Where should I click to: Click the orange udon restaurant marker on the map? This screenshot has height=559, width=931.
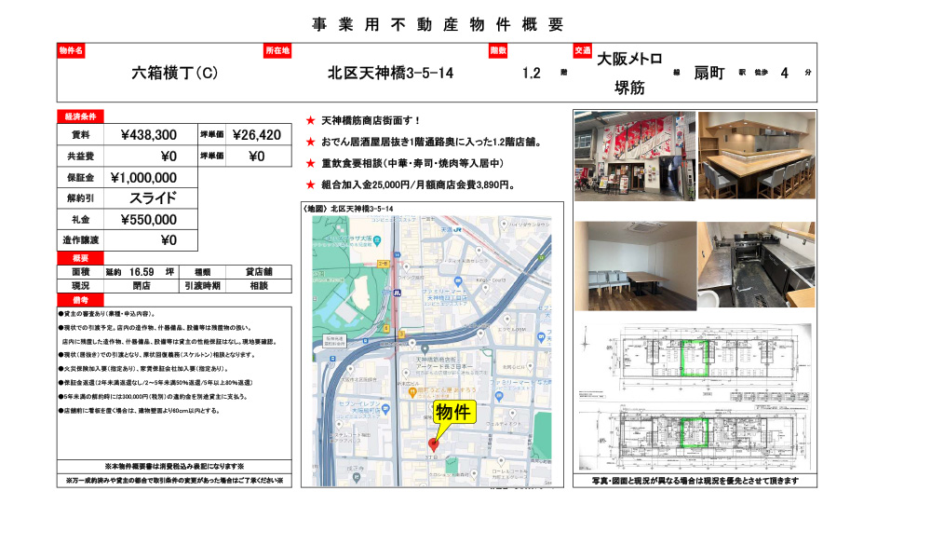click(x=411, y=391)
